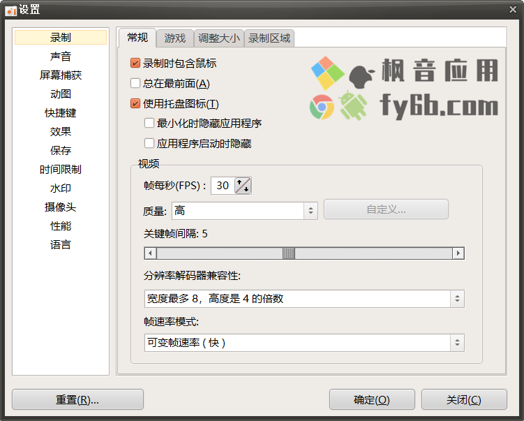Click the FPS spinner arrows icon
This screenshot has height=421, width=524.
243,186
